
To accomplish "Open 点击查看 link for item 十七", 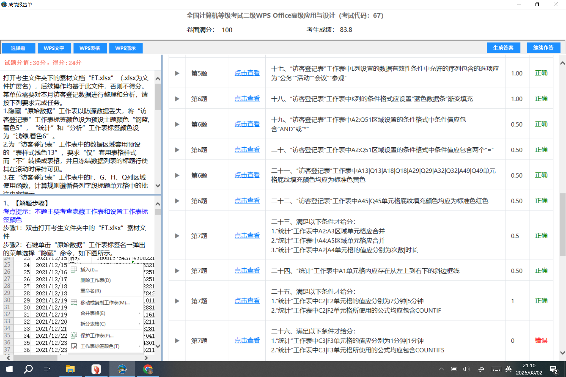I will pyautogui.click(x=247, y=73).
